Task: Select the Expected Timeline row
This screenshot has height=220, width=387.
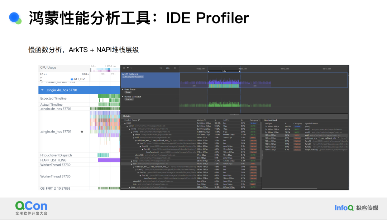Action: [80, 99]
